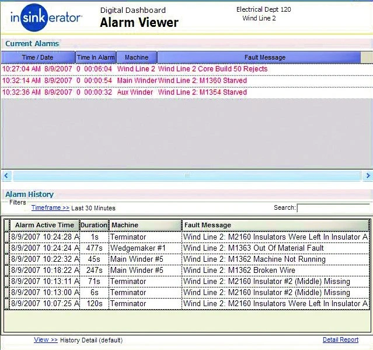Click the right scroll arrow under Current Alarms

click(368, 176)
